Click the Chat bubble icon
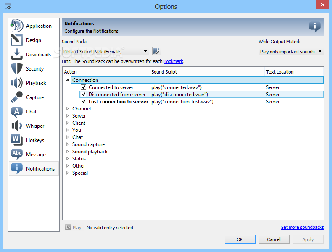332x252 pixels. coord(17,111)
